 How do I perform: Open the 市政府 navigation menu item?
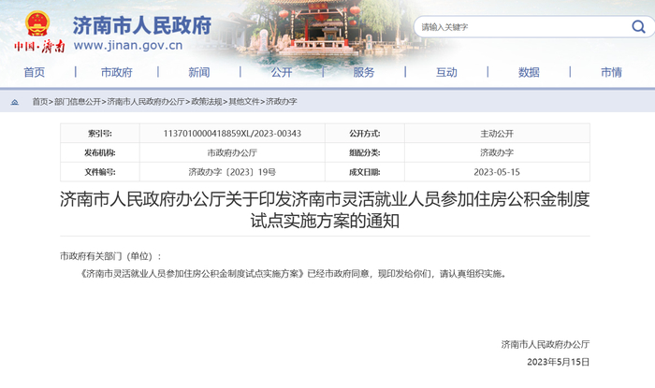[x=117, y=72]
